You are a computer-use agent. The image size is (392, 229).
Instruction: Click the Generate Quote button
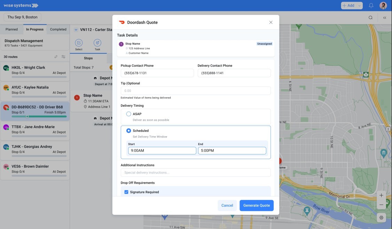tap(257, 205)
